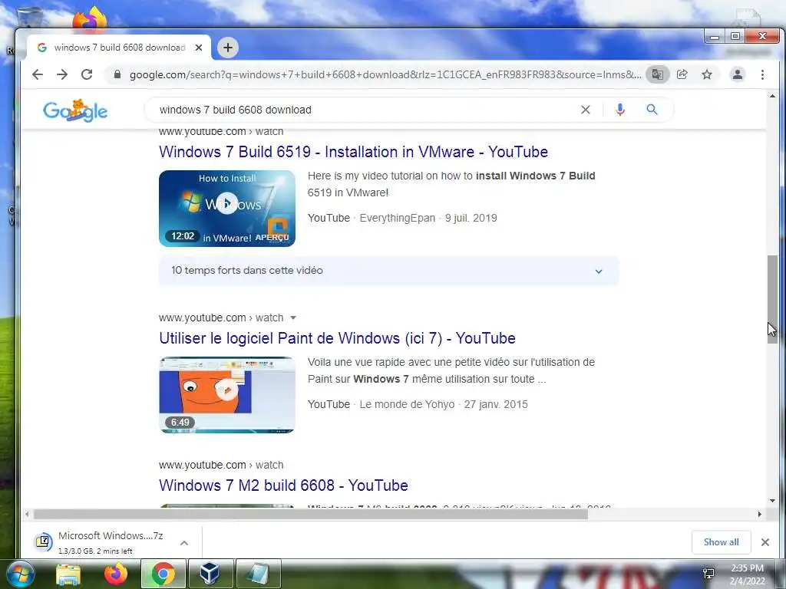This screenshot has height=589, width=786.
Task: Click Chrome icon in taskbar
Action: point(163,574)
